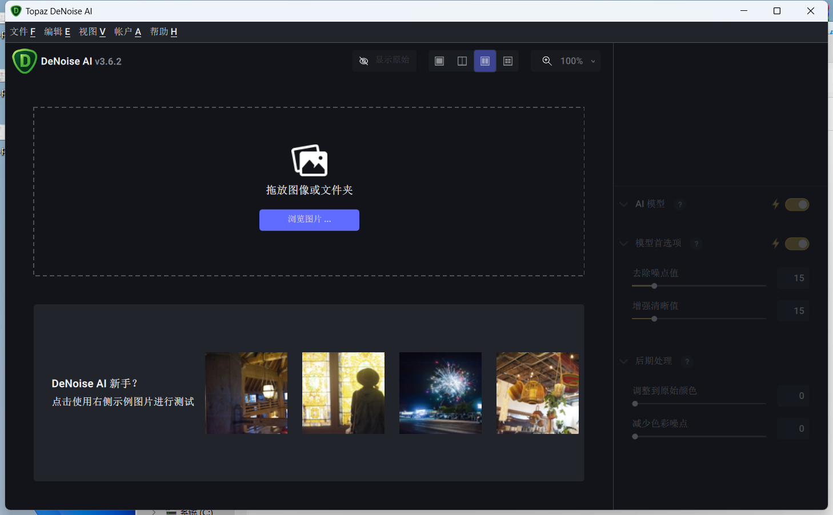Load the hanging basket lamps sample image
Screen dimensions: 833x515
(538, 393)
